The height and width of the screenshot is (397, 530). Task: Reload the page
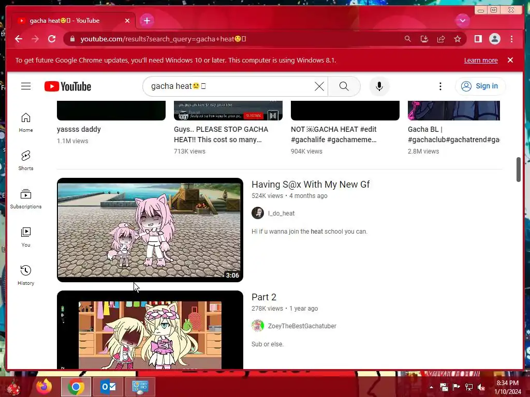point(52,39)
